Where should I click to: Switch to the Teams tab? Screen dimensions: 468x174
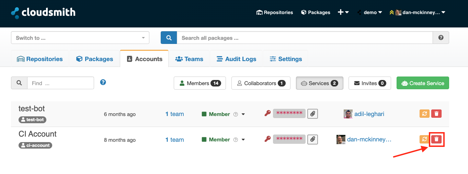tap(189, 59)
